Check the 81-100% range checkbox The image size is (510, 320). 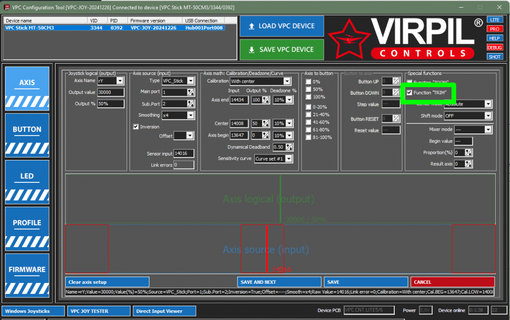point(309,138)
